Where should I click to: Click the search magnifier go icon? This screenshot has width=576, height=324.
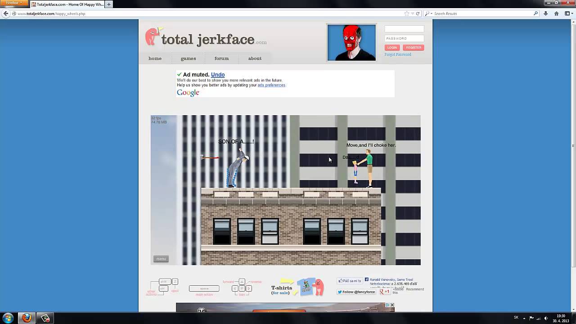(535, 13)
